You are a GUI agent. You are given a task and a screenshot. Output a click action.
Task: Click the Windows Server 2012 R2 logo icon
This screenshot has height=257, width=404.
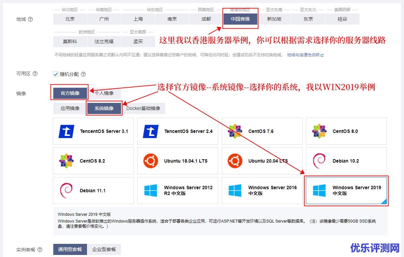pos(151,191)
